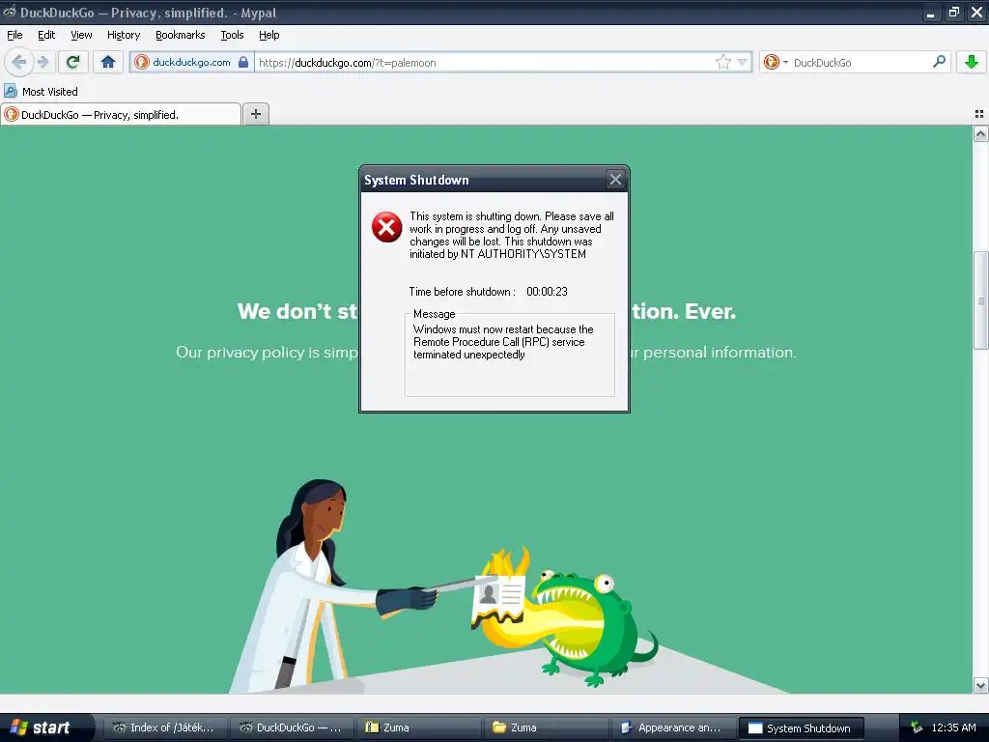Select the System Shutdown taskbar button
This screenshot has width=989, height=742.
801,728
